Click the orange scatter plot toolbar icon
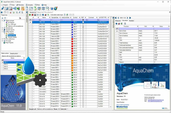171x113 pixels. [23, 8]
